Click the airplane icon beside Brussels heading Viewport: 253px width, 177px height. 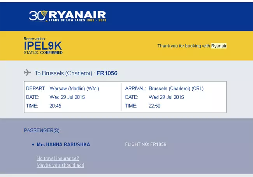coord(27,73)
